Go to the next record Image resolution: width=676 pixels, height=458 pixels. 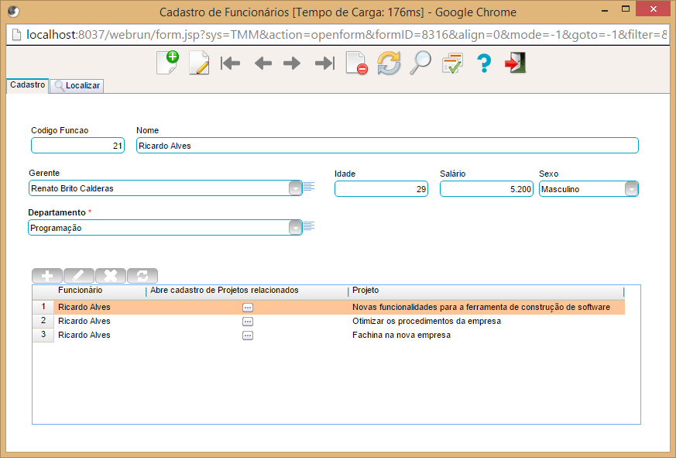pyautogui.click(x=292, y=64)
